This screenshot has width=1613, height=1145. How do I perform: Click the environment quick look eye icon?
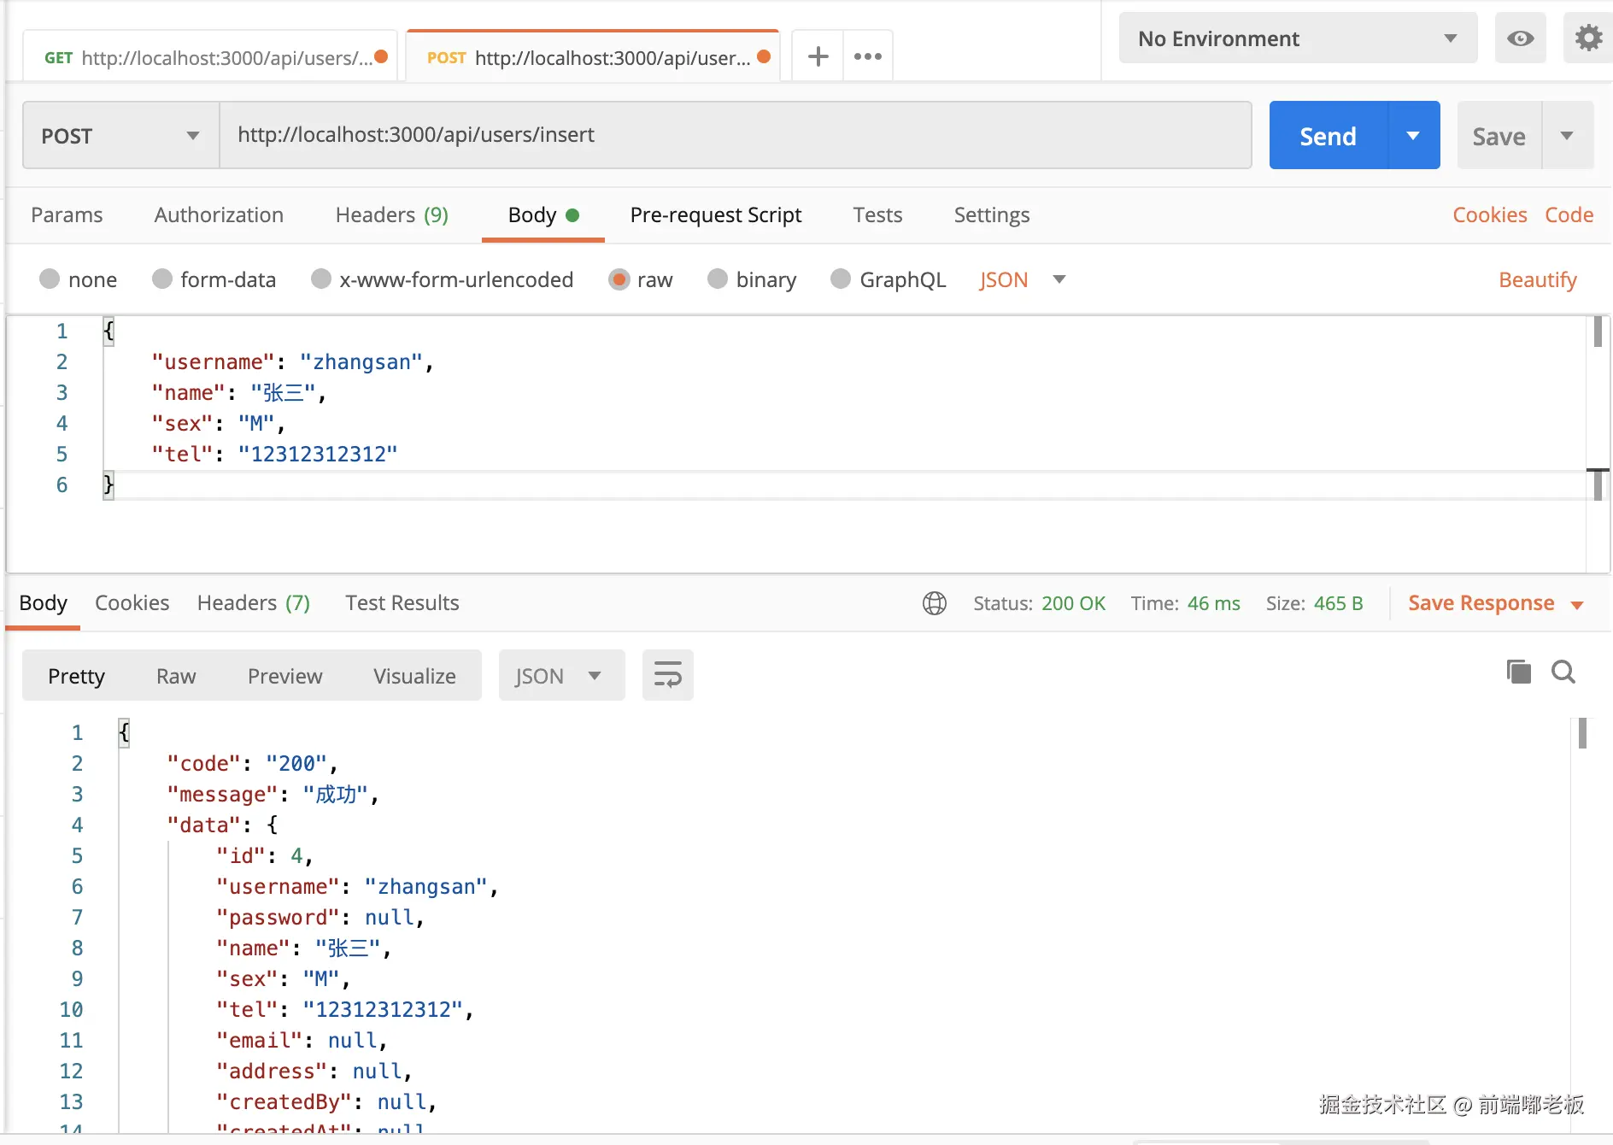1520,38
